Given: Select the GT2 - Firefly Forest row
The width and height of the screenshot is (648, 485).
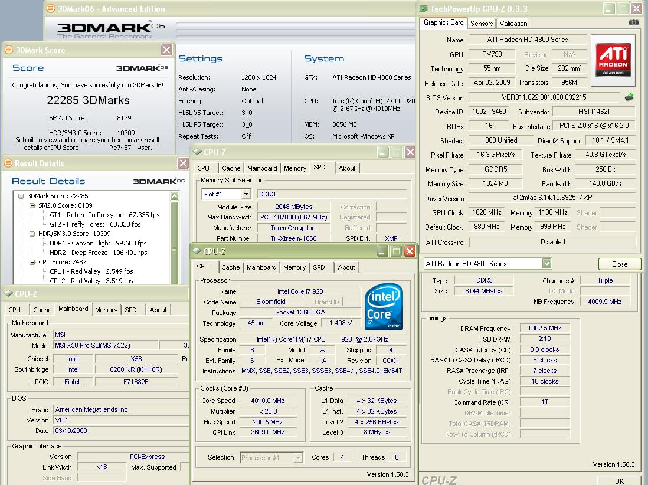Looking at the screenshot, I should tap(95, 224).
